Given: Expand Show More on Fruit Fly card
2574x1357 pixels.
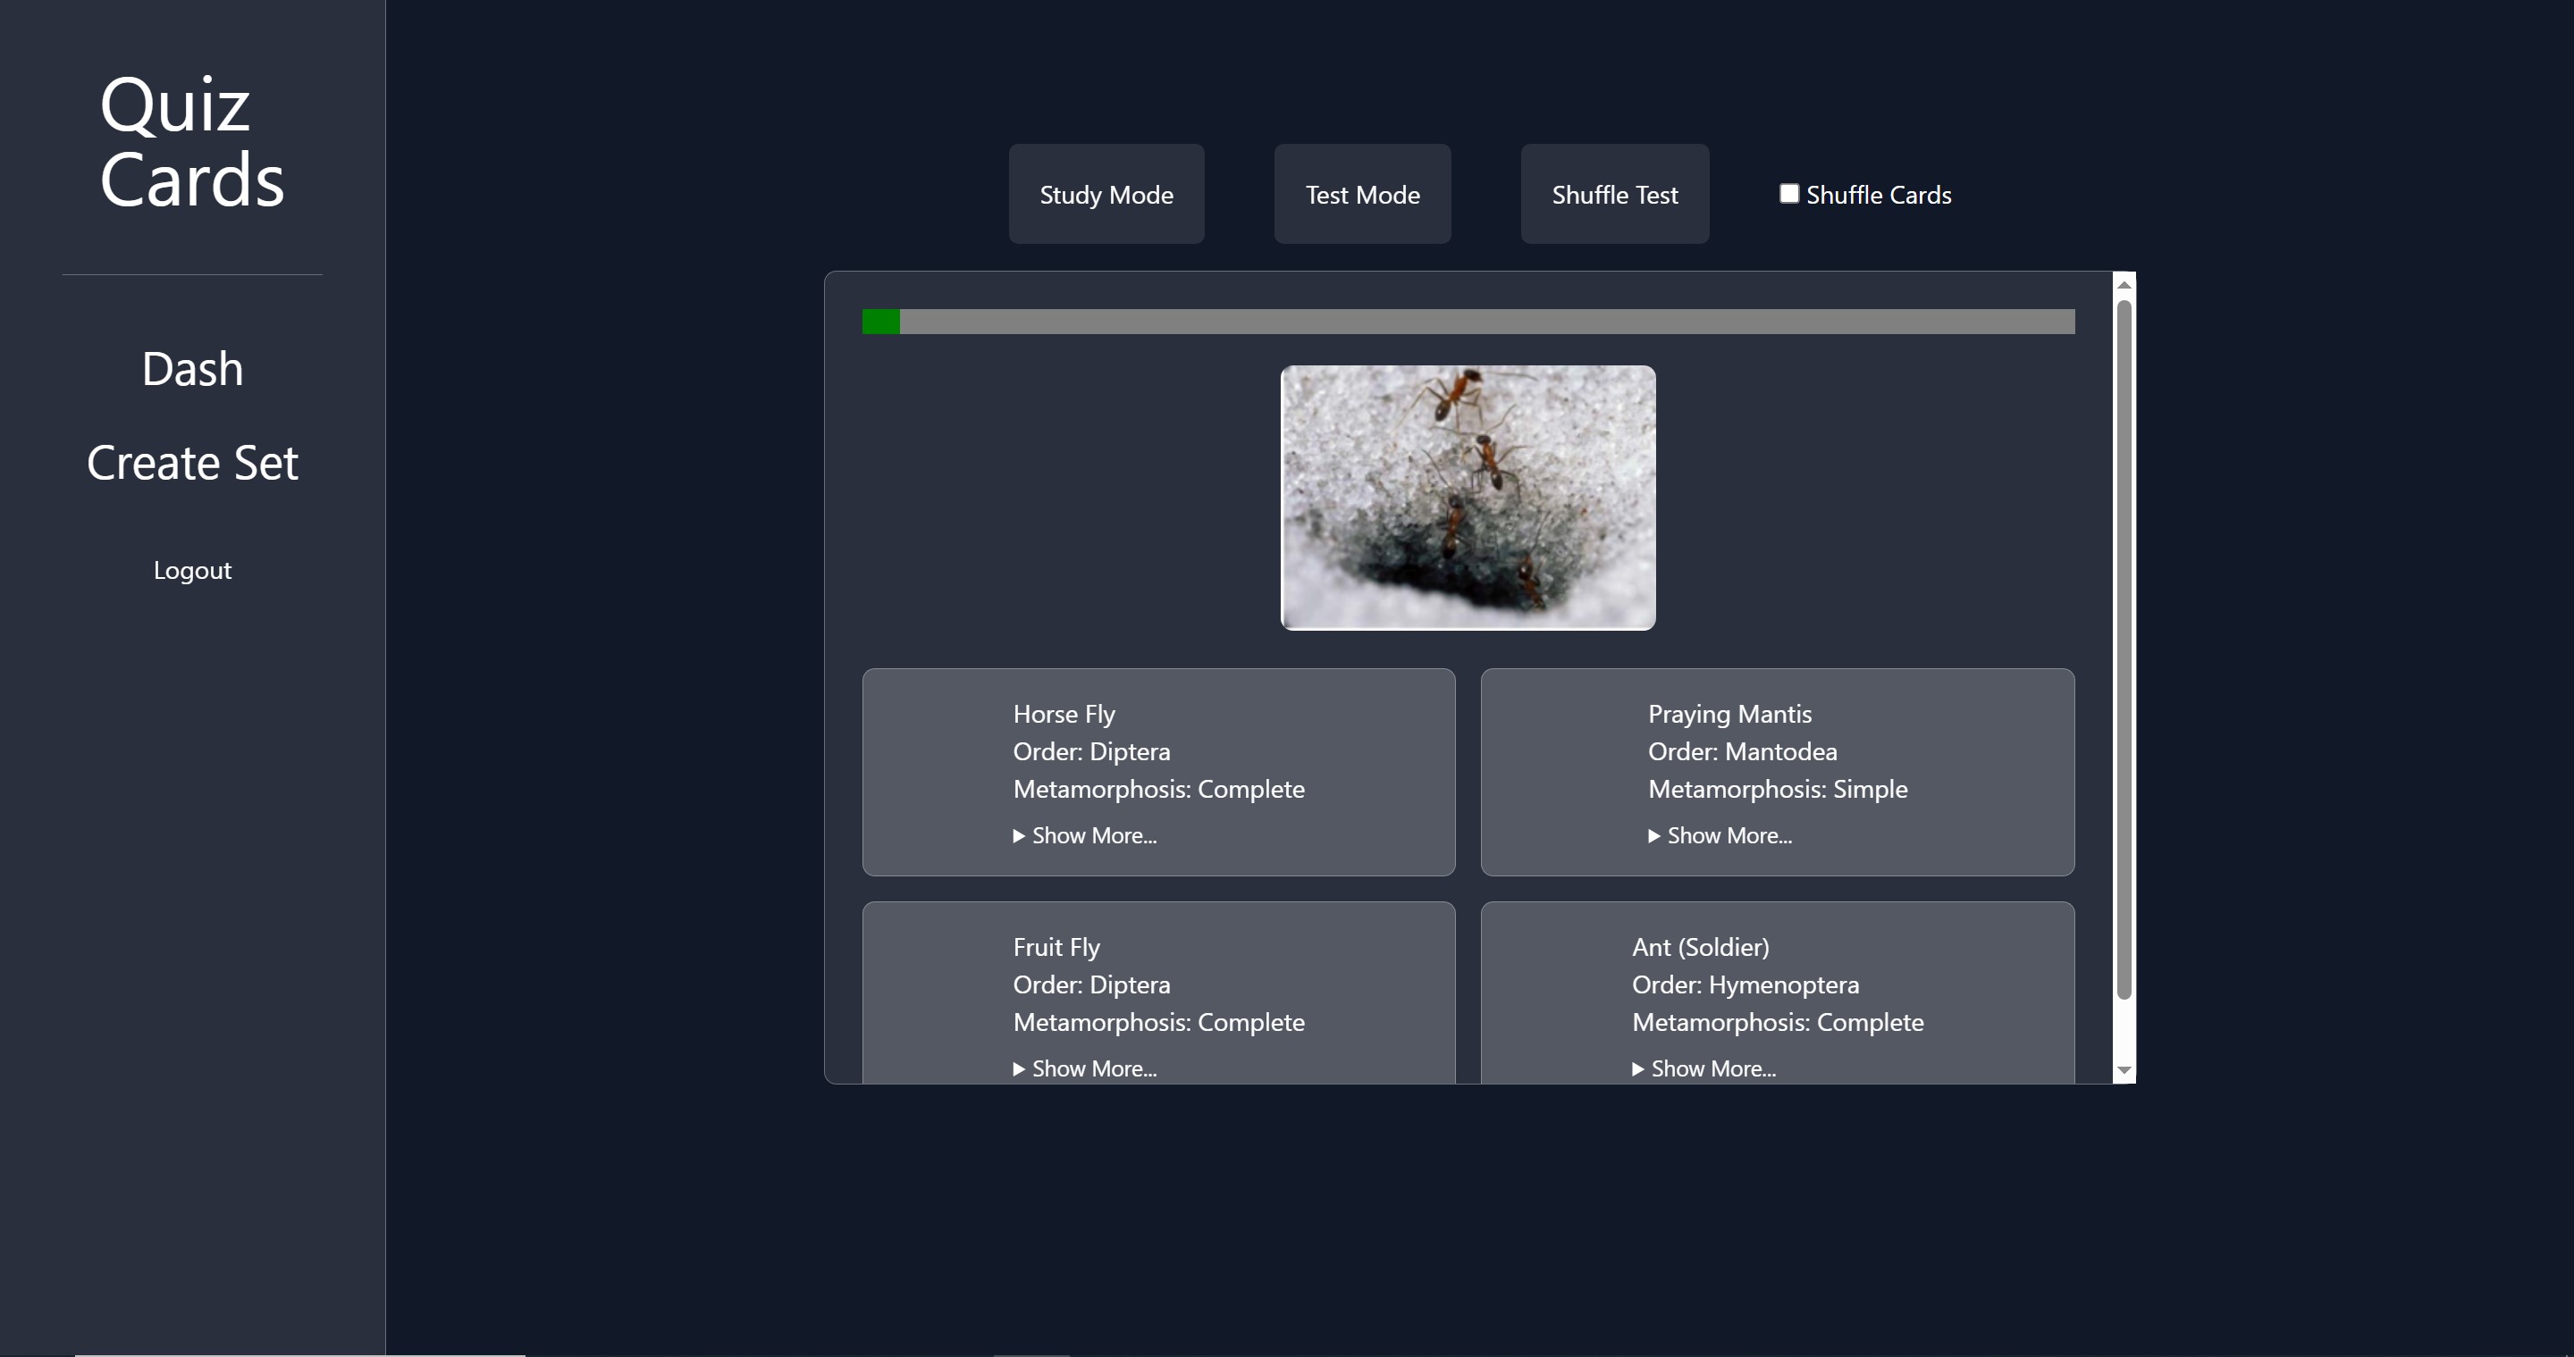Looking at the screenshot, I should point(1085,1068).
